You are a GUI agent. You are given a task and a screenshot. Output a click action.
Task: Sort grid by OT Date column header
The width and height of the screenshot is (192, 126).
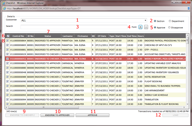[102, 36]
